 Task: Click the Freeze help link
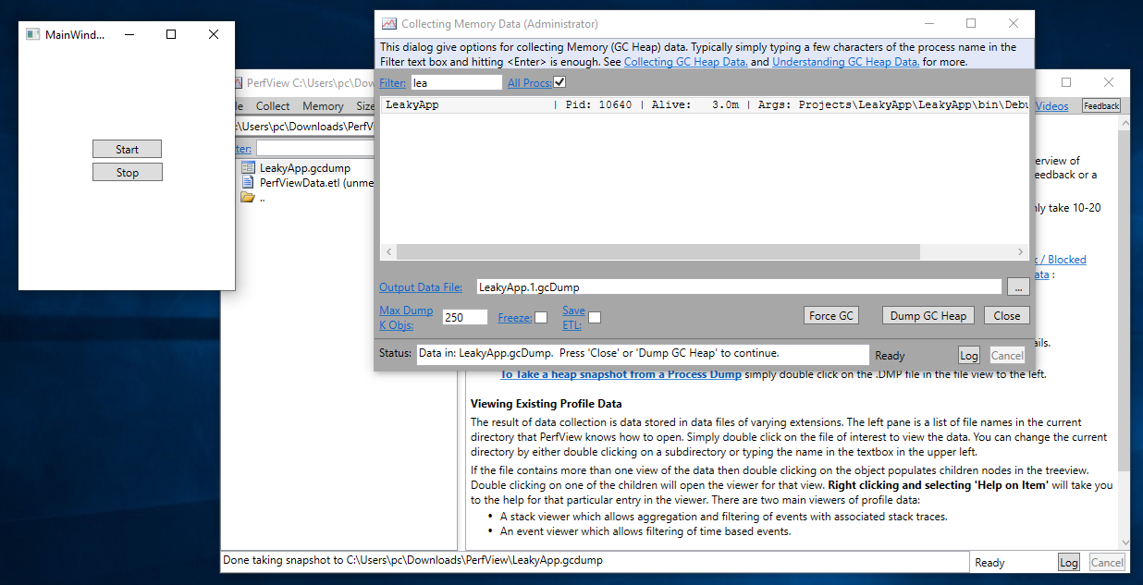(515, 318)
